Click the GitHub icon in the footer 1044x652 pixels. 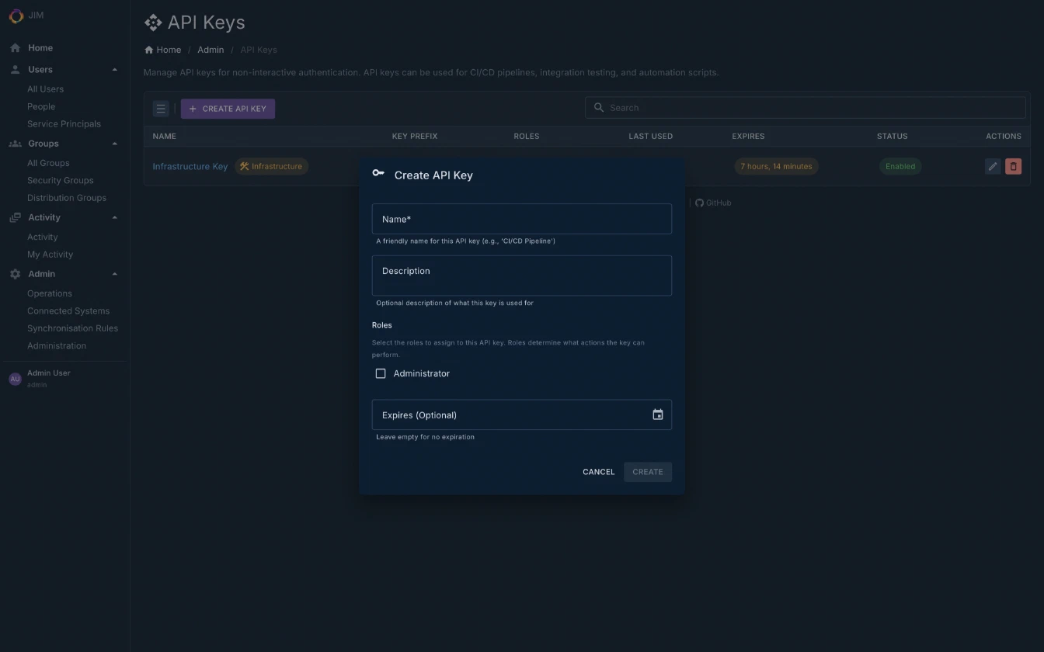pos(698,203)
